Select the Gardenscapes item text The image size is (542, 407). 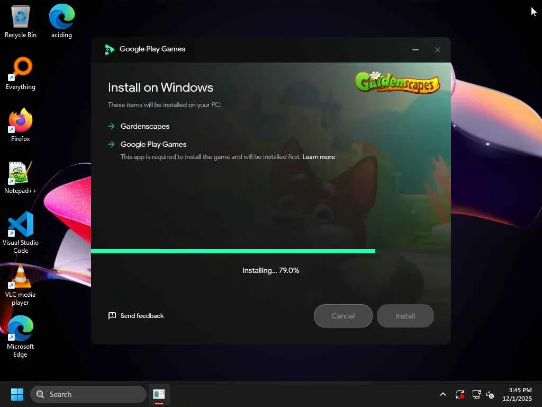click(145, 126)
